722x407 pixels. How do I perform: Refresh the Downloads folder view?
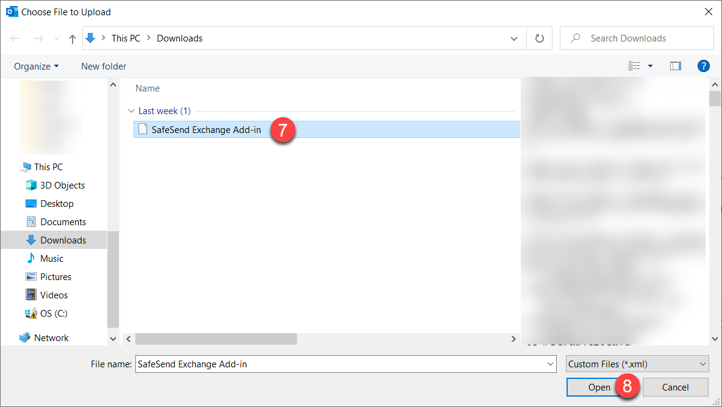(x=540, y=38)
